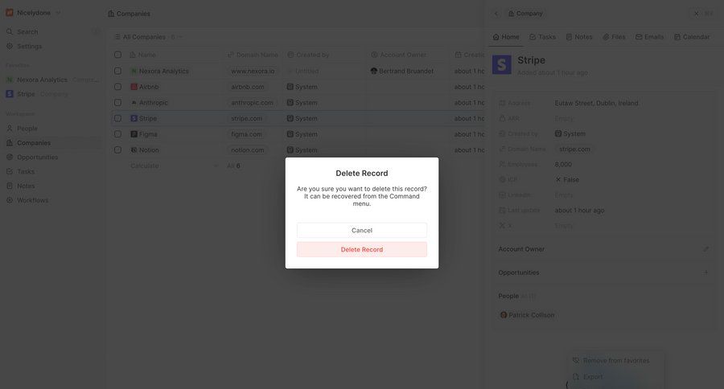Click the Figma logo icon in table
This screenshot has width=724, height=389.
point(134,134)
